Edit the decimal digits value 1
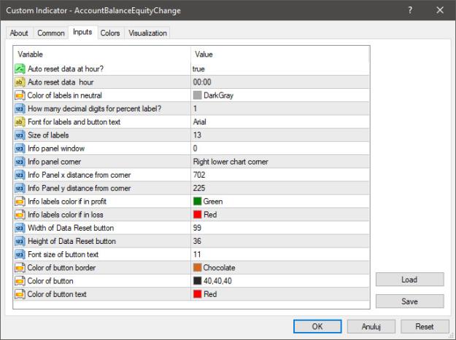This screenshot has width=456, height=340. tap(280, 108)
